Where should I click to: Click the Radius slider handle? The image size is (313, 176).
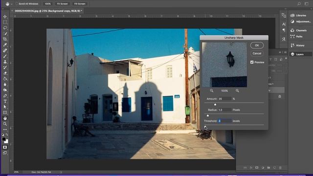point(208,115)
